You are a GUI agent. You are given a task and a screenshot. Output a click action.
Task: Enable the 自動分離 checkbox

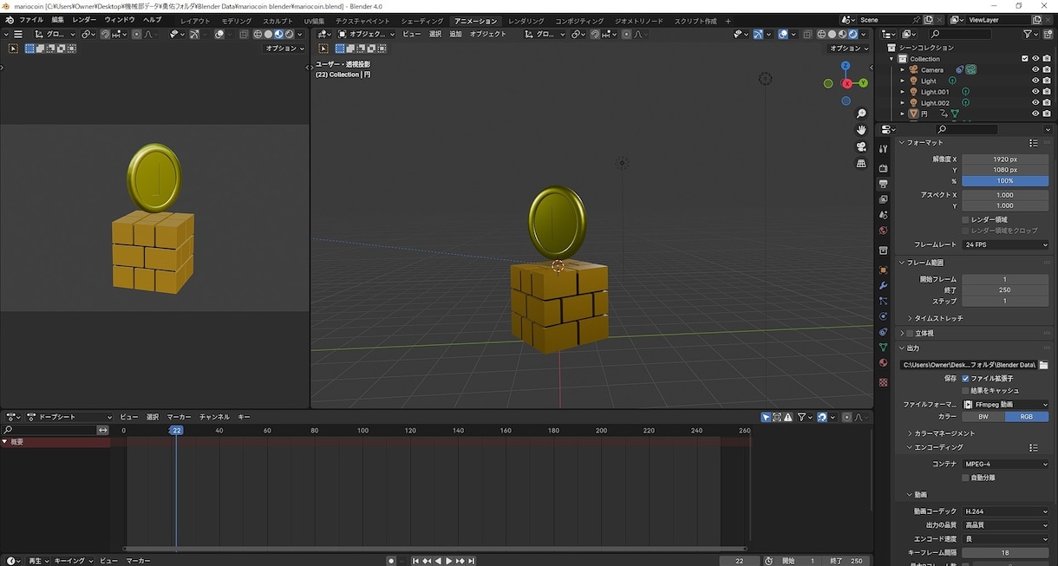click(x=965, y=478)
